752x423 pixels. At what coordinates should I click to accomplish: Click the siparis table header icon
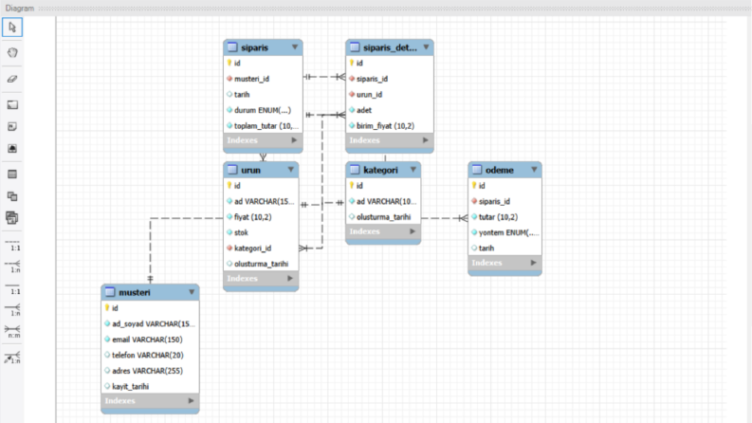pyautogui.click(x=232, y=47)
